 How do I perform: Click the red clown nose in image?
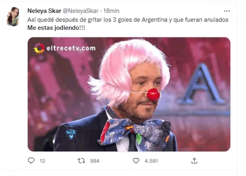pyautogui.click(x=153, y=94)
